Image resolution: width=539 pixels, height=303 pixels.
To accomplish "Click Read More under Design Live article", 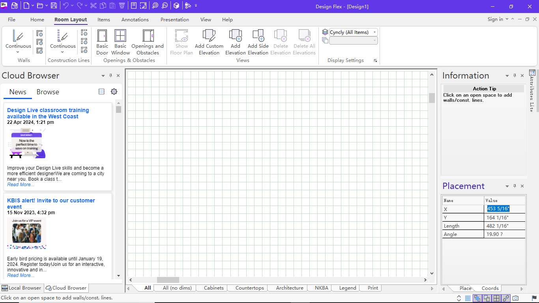I will pos(21,185).
